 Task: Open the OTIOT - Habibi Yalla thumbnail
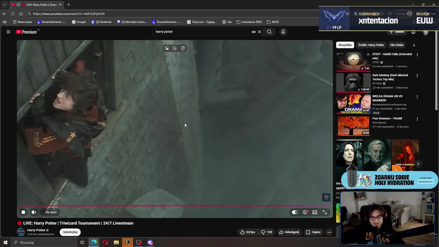353,61
